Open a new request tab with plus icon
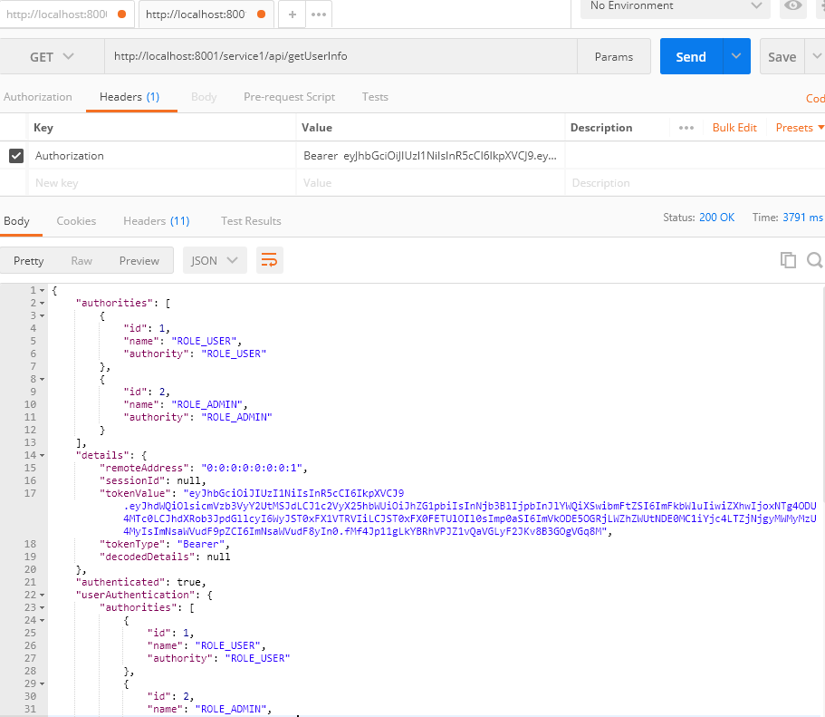The width and height of the screenshot is (825, 717). (292, 15)
